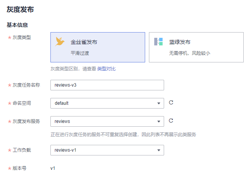Image resolution: width=249 pixels, height=177 pixels.
Task: Open the 类型对比 link
Action: 106,69
